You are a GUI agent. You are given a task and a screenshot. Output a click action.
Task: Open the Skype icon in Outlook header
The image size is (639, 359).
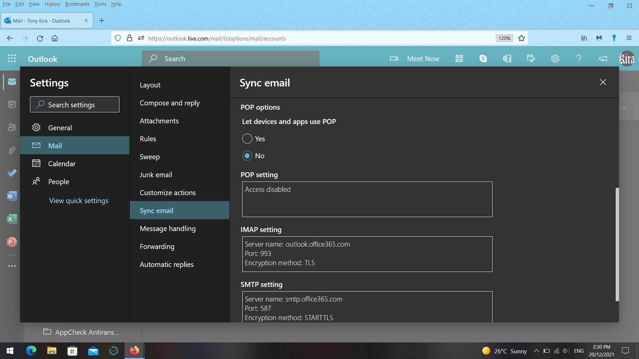[x=483, y=59]
